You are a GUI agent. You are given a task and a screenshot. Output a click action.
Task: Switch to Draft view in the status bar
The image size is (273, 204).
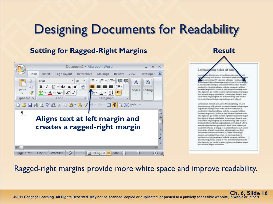click(x=108, y=153)
